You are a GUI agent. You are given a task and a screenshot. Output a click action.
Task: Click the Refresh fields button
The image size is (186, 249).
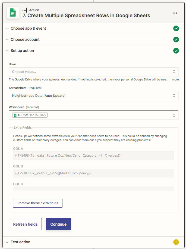[x=25, y=224]
